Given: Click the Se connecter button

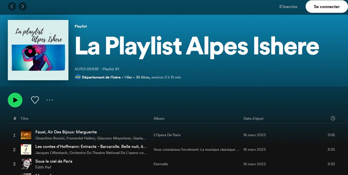Looking at the screenshot, I should pyautogui.click(x=326, y=6).
